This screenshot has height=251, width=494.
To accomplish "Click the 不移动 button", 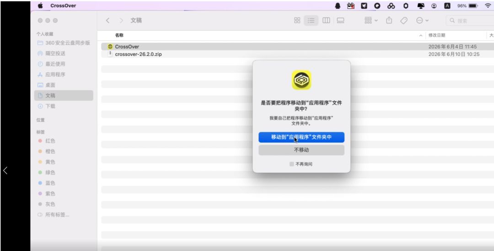I will click(301, 150).
